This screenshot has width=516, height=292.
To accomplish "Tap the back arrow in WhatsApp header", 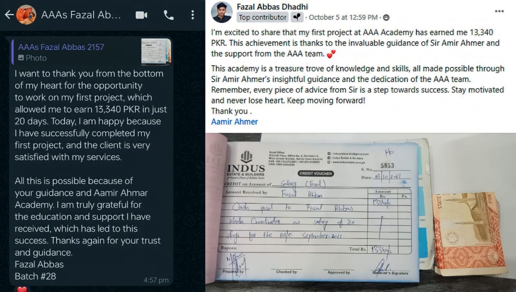I will pos(9,15).
